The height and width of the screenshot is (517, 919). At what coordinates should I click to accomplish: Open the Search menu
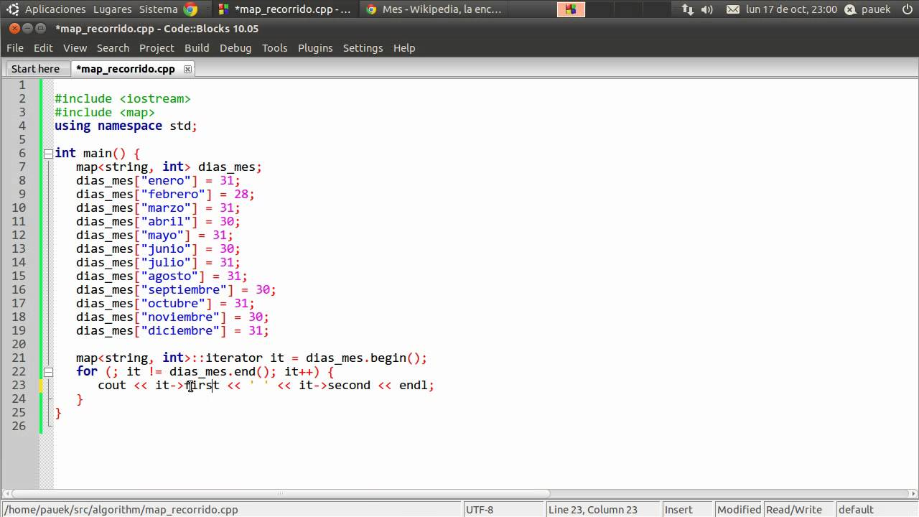(113, 47)
